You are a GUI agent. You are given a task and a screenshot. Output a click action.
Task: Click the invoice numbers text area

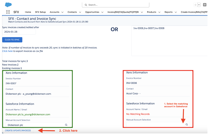click(169, 41)
